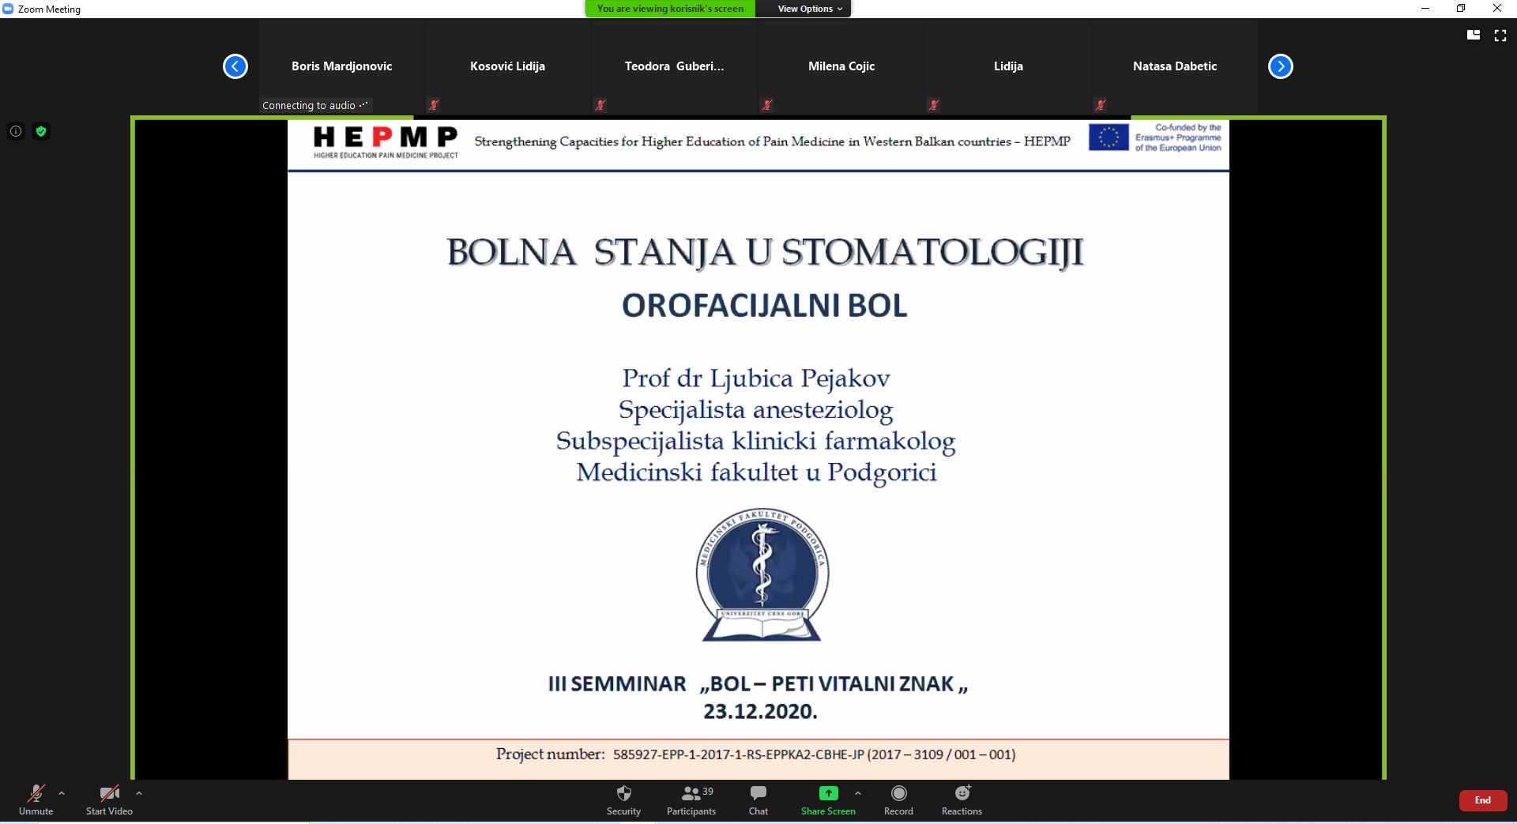The height and width of the screenshot is (824, 1517).
Task: Open video options arrow next to Start Video
Action: pyautogui.click(x=139, y=793)
